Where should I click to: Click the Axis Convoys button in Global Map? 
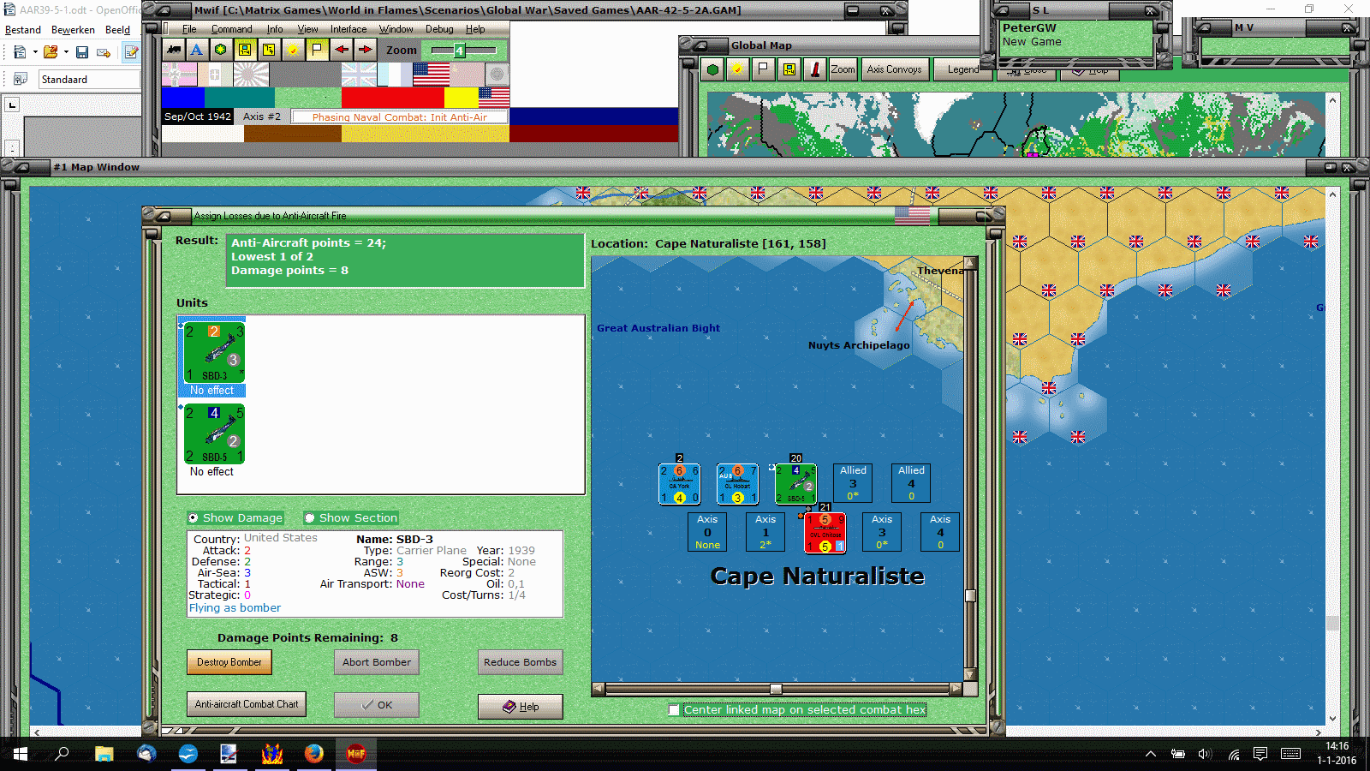(x=894, y=69)
